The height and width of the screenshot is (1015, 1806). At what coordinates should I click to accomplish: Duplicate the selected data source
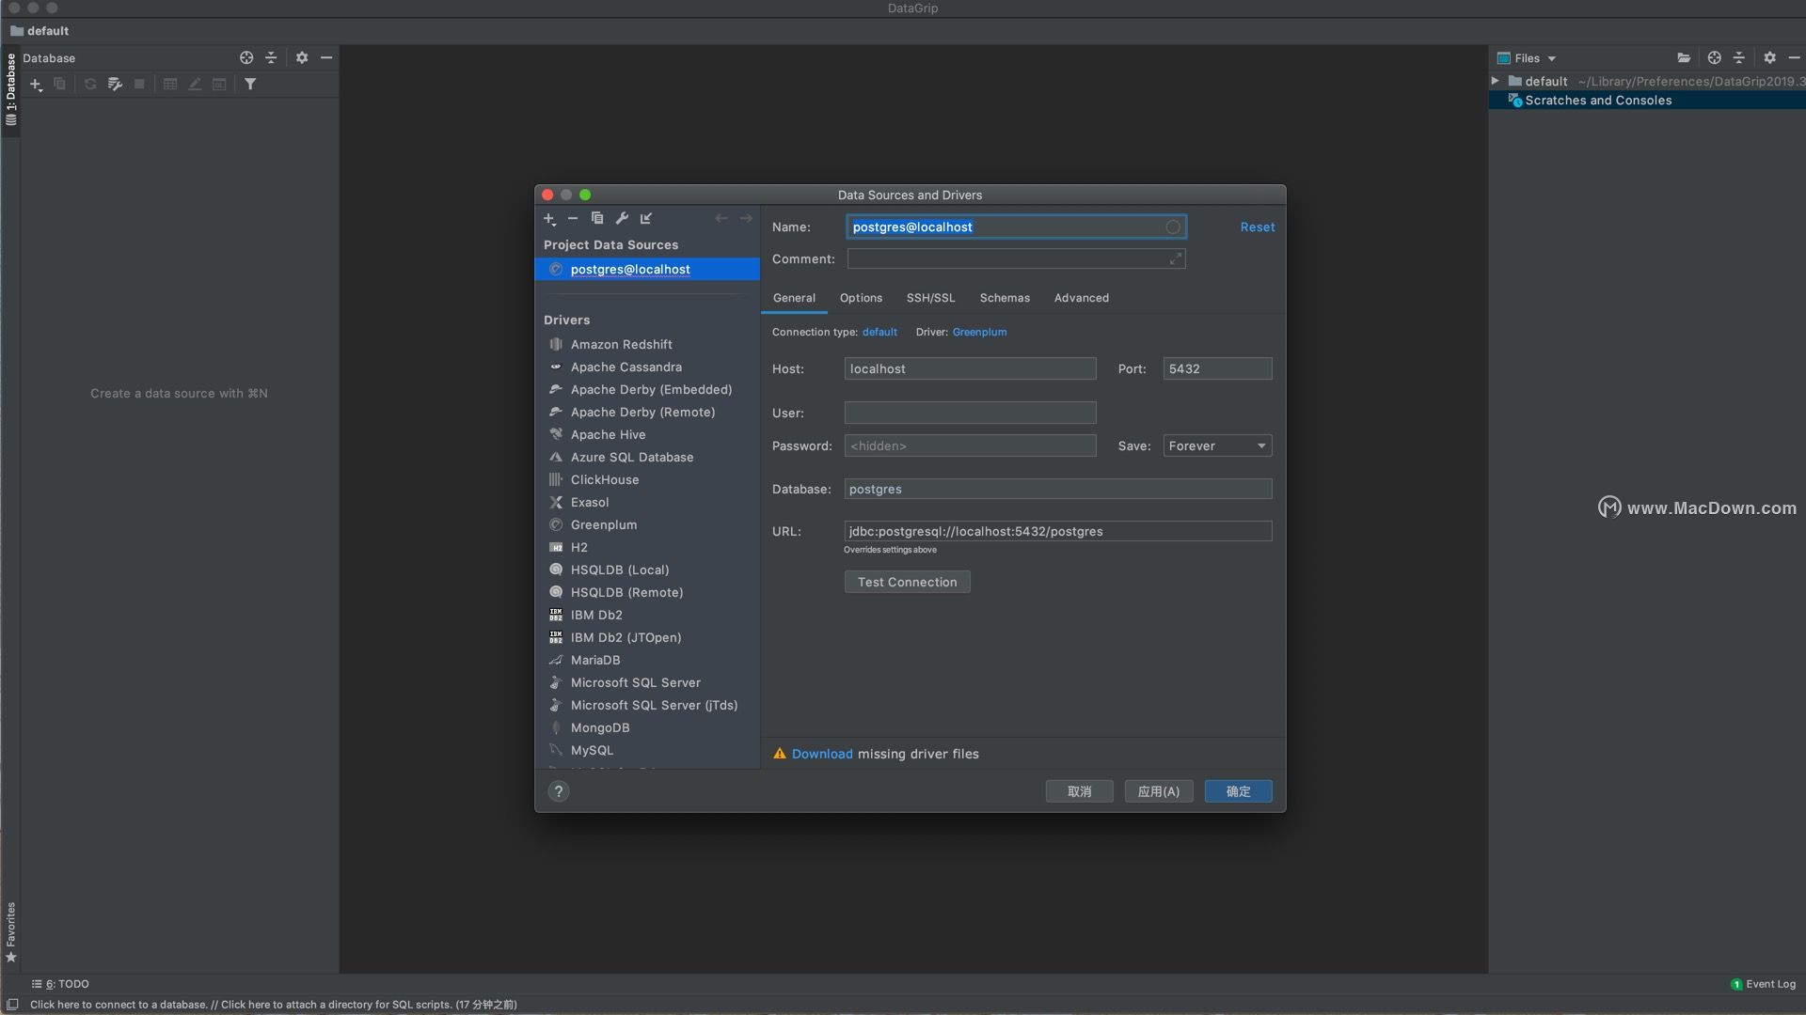(597, 218)
